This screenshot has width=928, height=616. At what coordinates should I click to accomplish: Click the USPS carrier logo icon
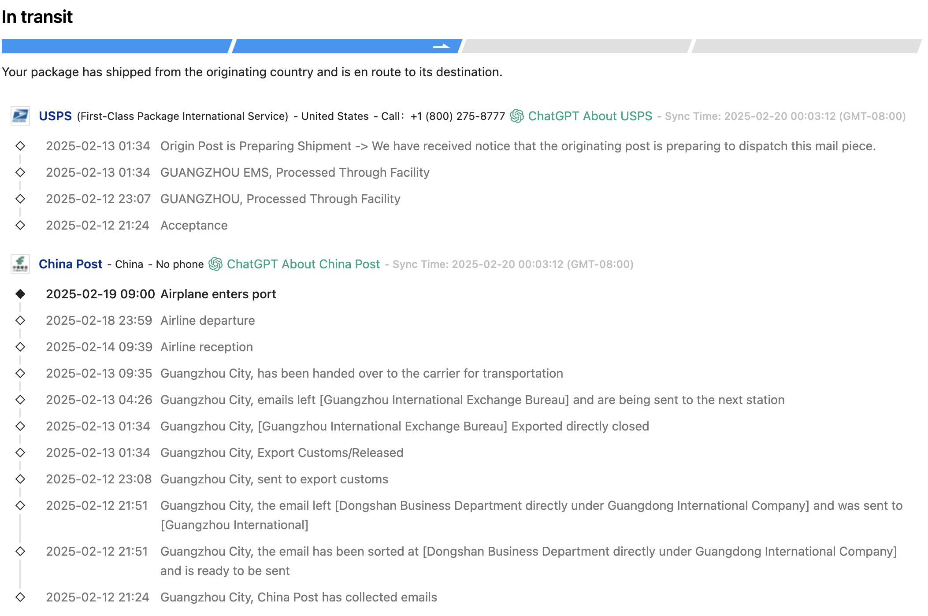20,116
